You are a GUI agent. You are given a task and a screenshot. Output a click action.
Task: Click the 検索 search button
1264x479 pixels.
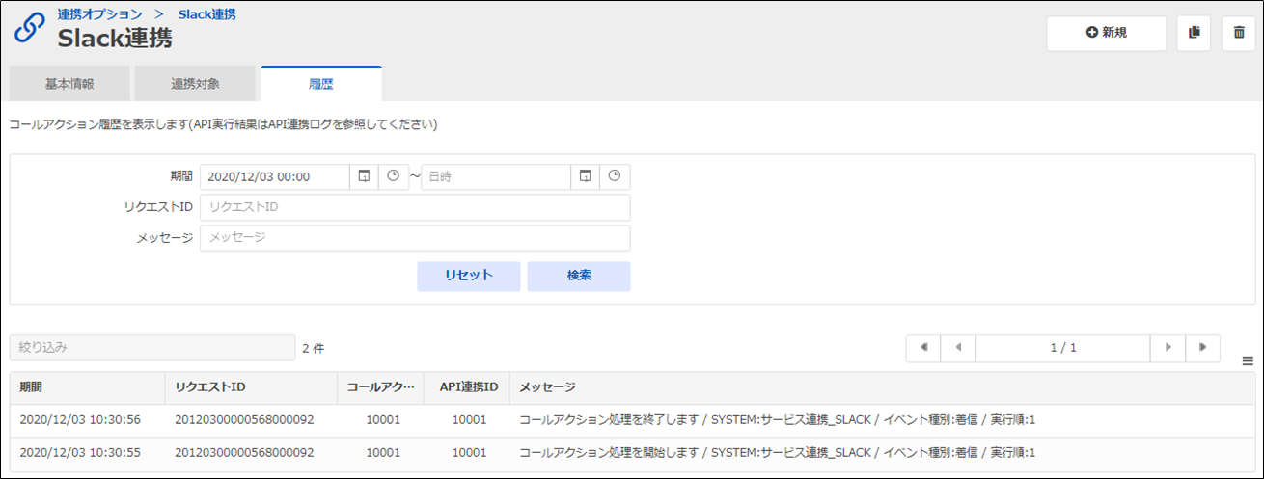click(x=579, y=276)
